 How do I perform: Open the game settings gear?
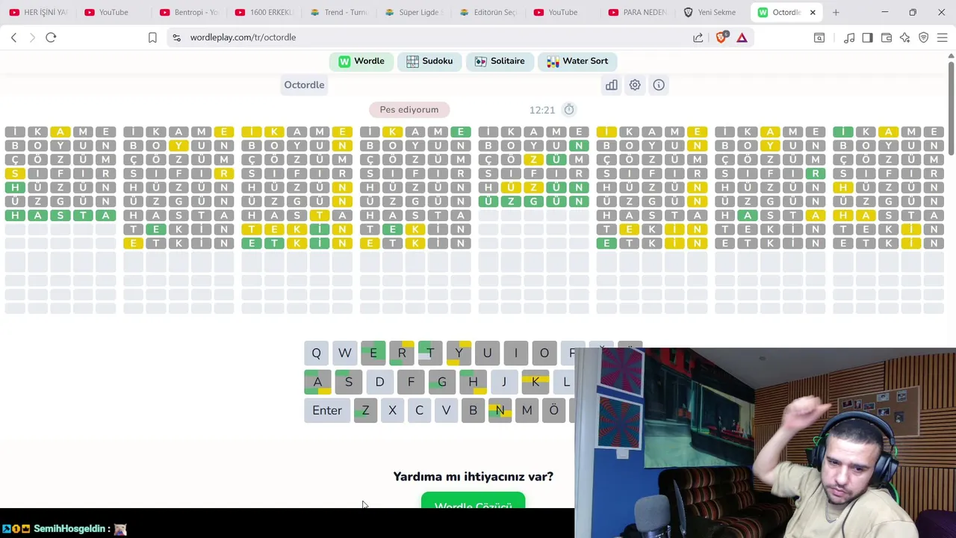(x=635, y=85)
